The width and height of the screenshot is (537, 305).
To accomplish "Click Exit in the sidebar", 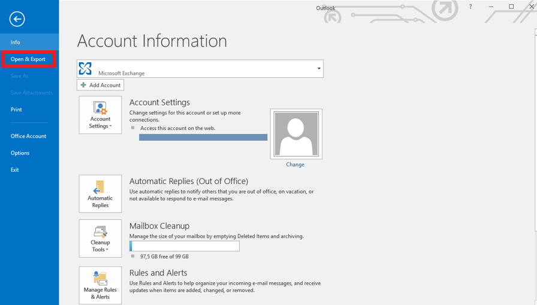I will [x=14, y=170].
